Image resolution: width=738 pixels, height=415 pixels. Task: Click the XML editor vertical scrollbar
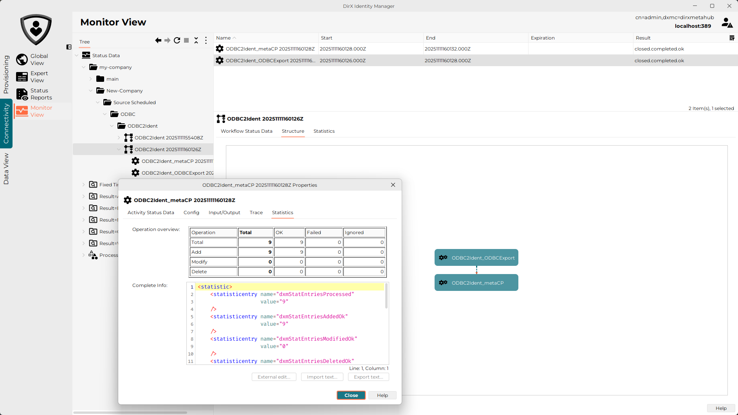[386, 296]
